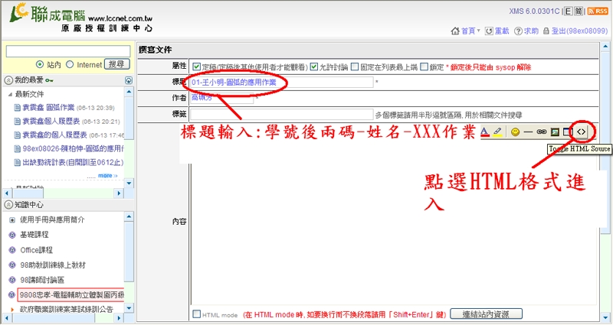
Task: Open Office課程 in the knowledge center
Action: point(36,250)
